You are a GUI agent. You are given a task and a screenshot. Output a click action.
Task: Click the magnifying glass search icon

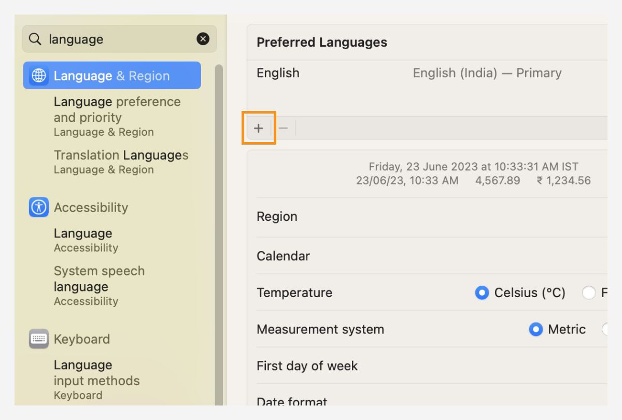pos(34,39)
